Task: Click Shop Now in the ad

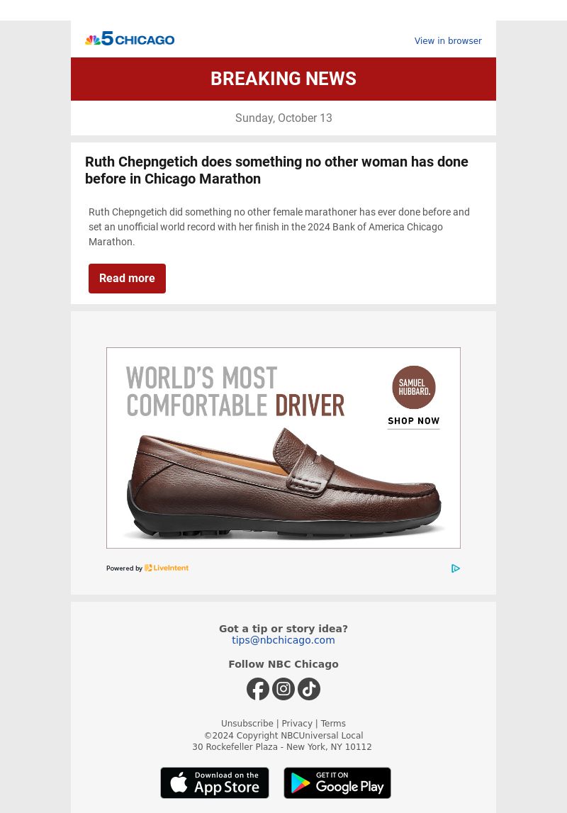Action: click(414, 421)
